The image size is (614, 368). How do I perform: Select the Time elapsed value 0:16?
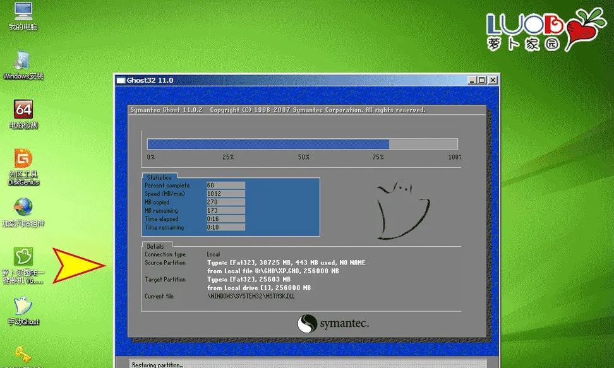226,219
